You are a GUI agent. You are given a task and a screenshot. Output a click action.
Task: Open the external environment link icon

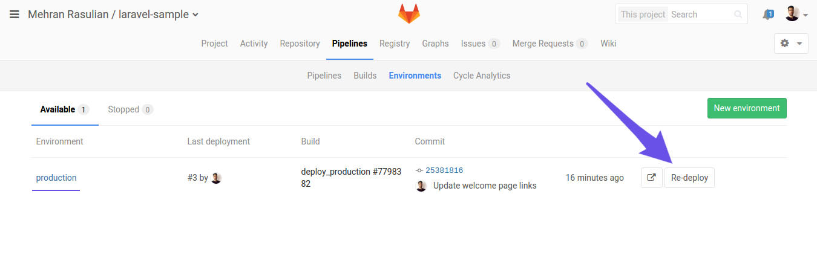651,178
